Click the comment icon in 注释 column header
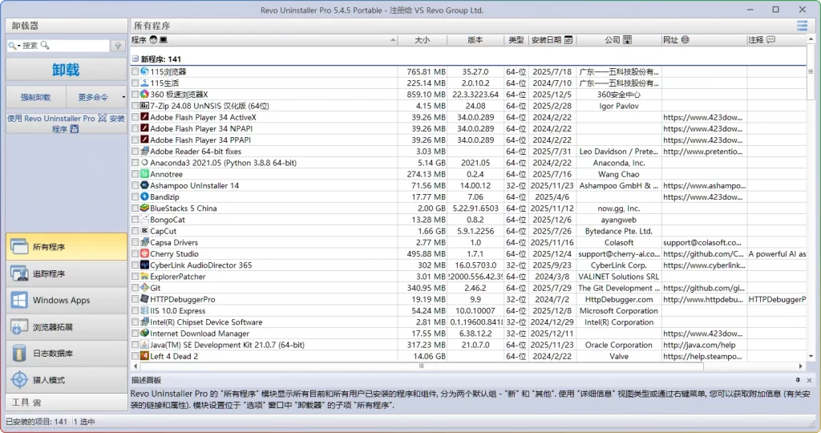821x433 pixels. (770, 40)
